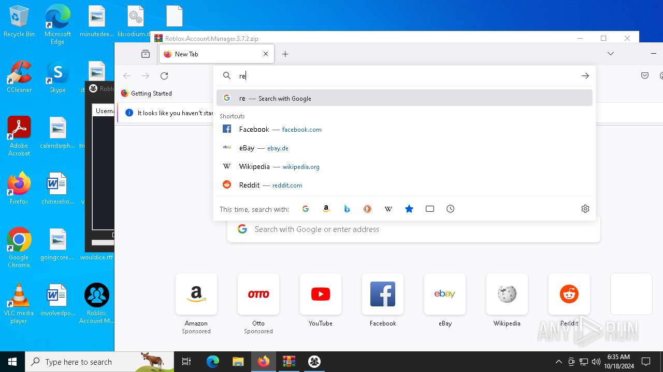
Task: Search this time with Google icon
Action: [x=306, y=209]
